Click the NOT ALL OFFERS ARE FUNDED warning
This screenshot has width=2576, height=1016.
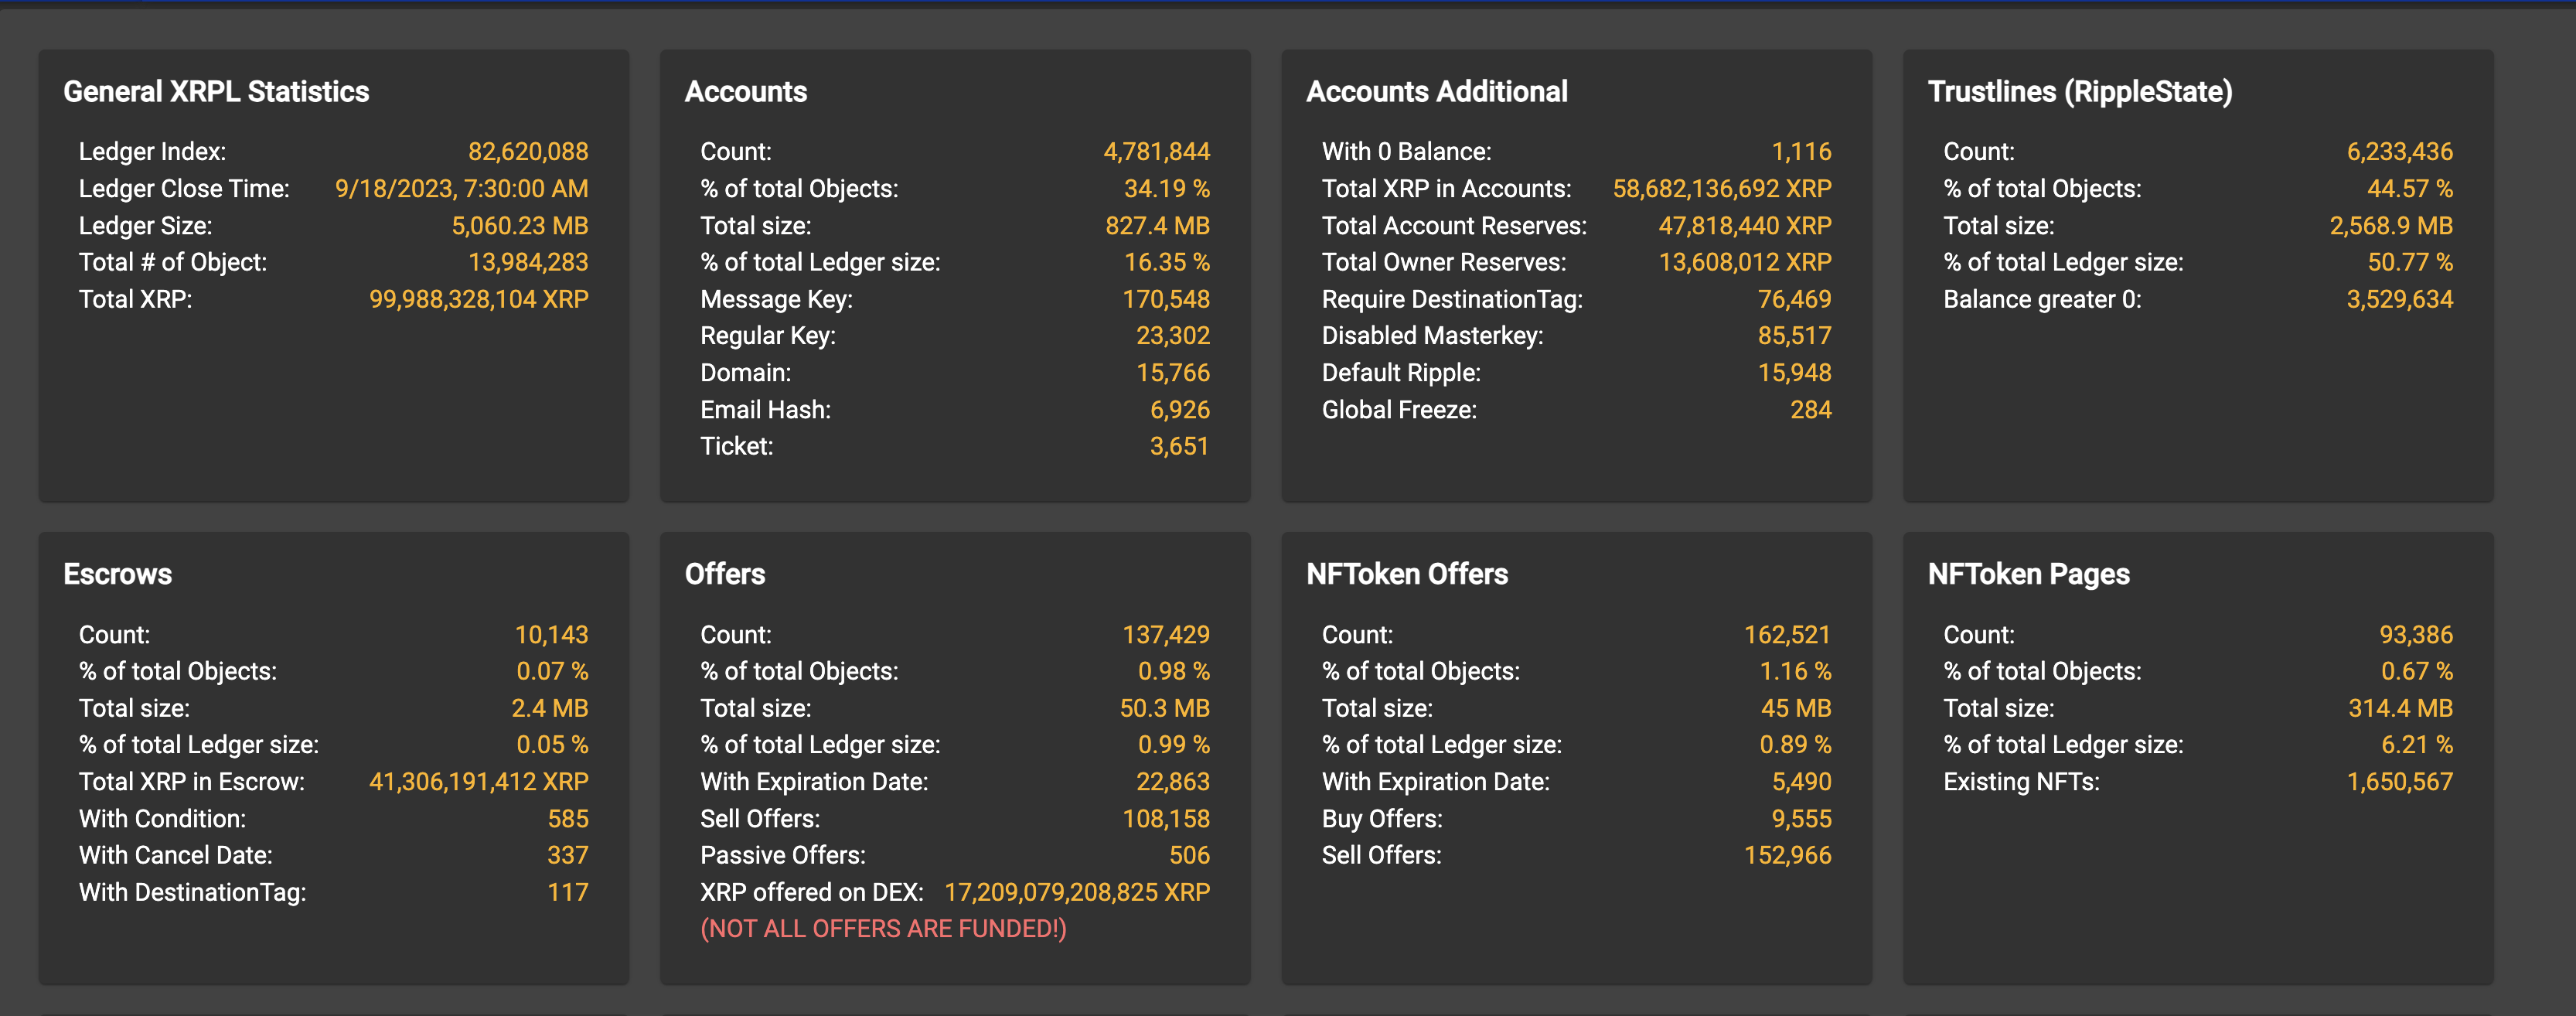coord(884,928)
